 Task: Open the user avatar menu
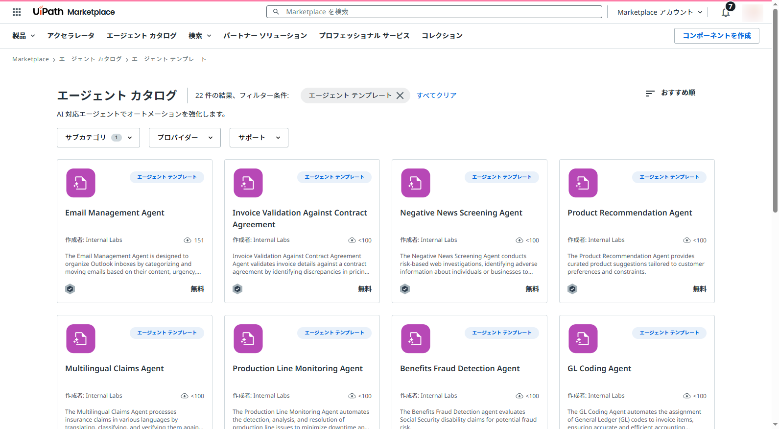tap(752, 12)
